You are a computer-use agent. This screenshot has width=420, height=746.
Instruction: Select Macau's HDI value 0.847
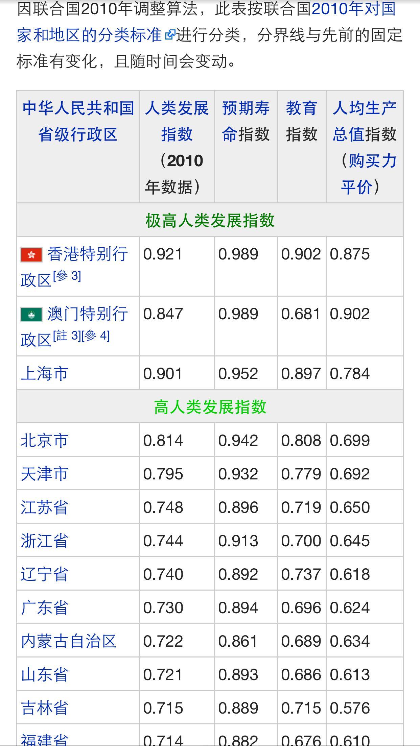click(x=163, y=314)
